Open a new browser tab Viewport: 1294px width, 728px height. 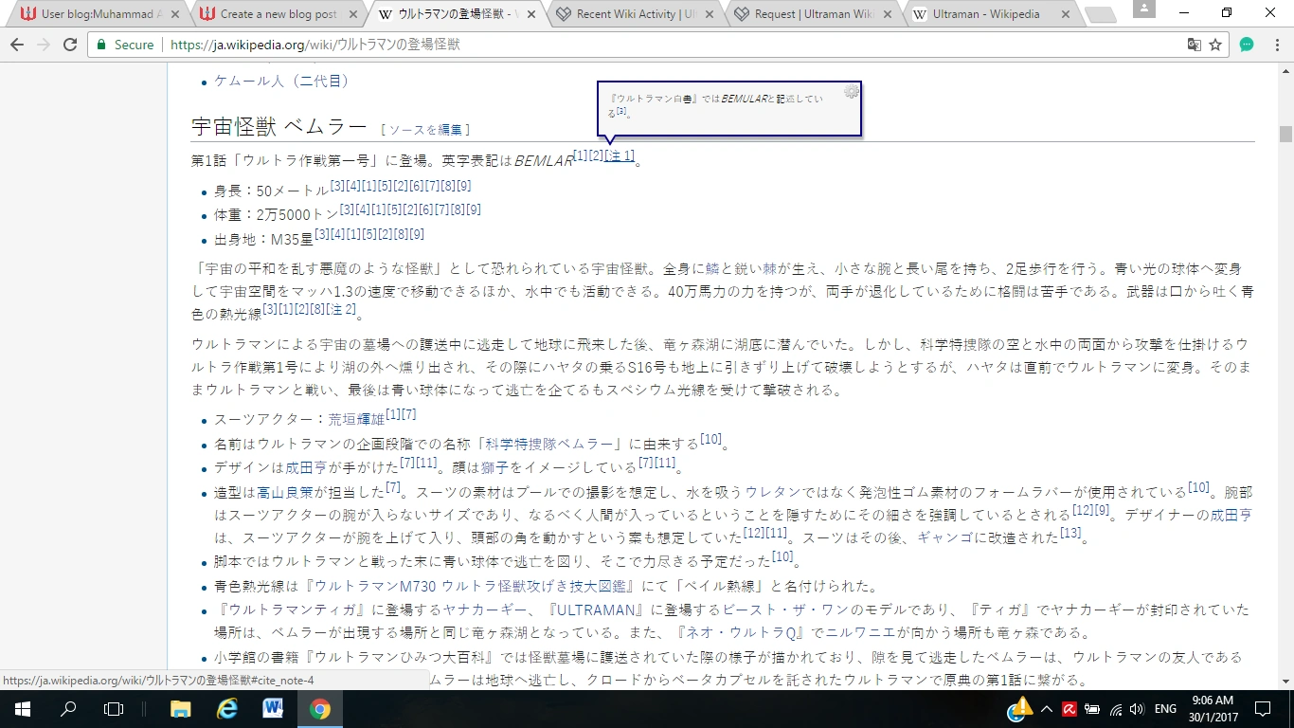pos(1099,14)
